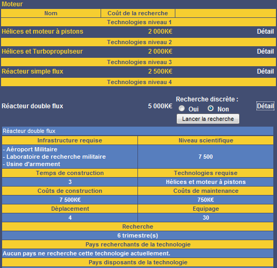The height and width of the screenshot is (268, 277).
Task: Click the Hélices et Turbopropulseur name
Action: [x=42, y=51]
